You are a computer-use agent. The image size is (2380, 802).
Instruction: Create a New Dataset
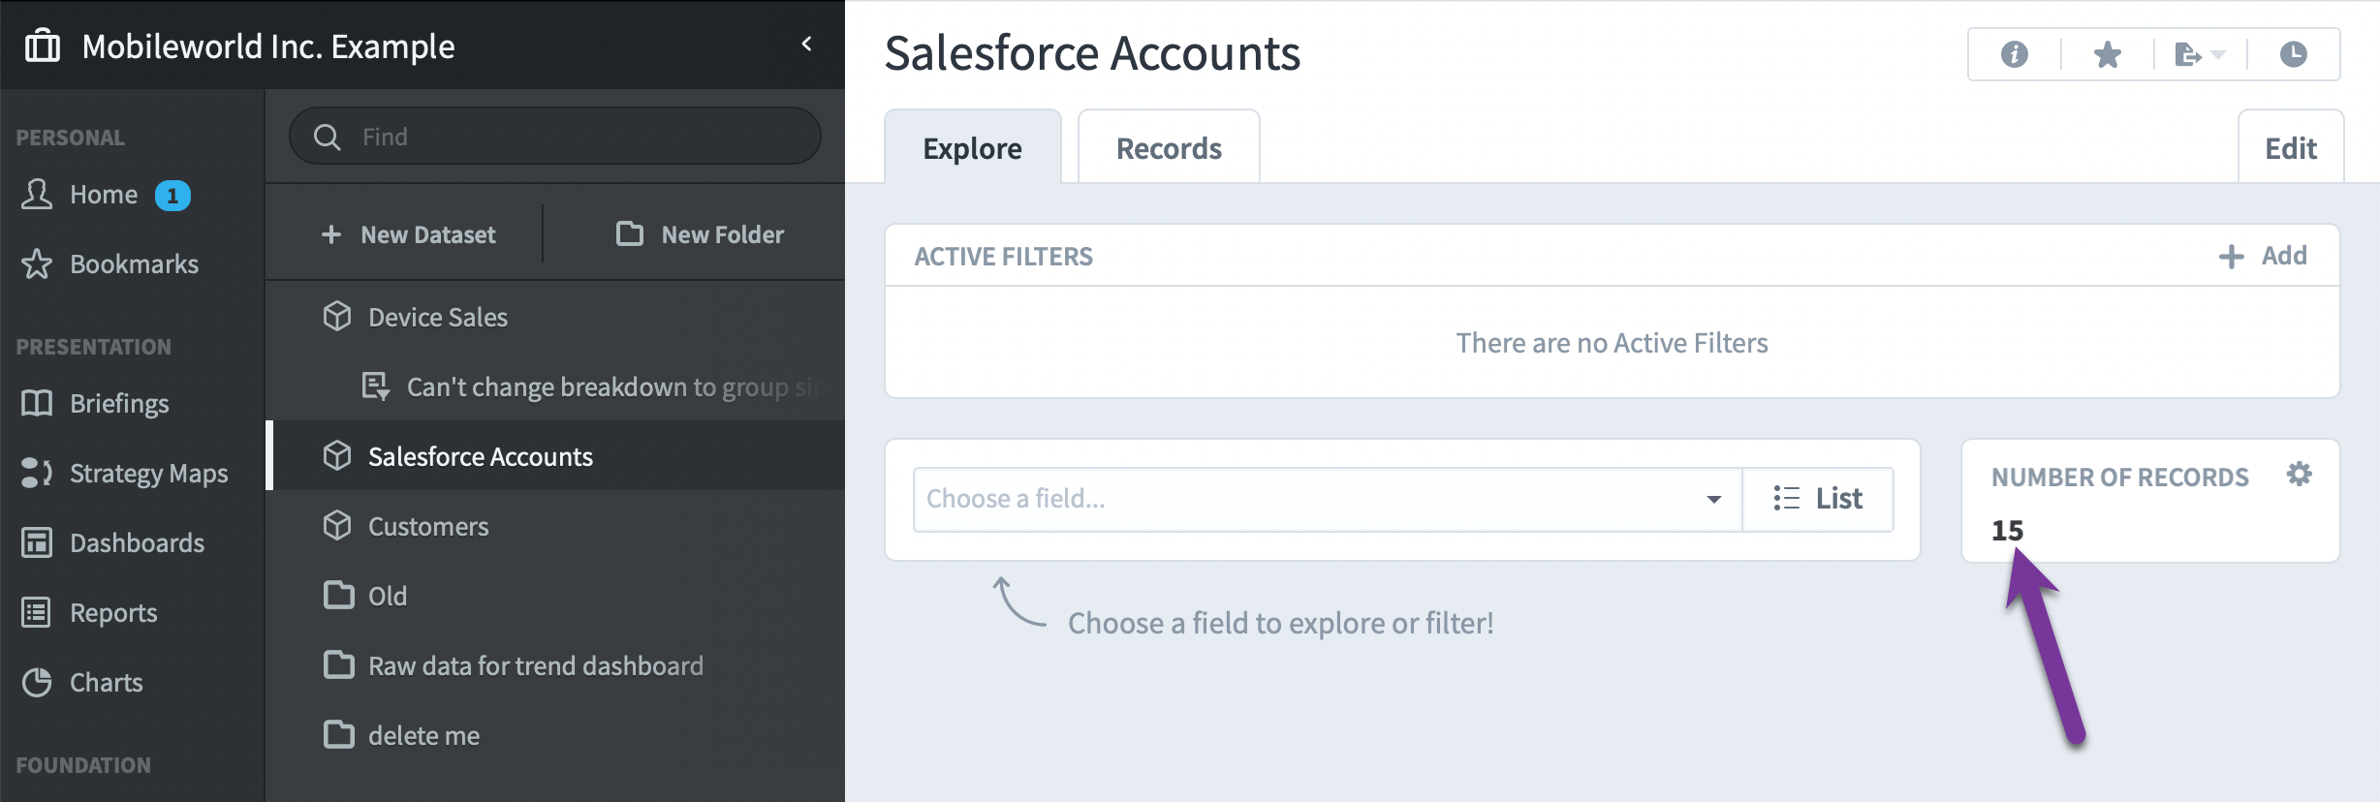(x=408, y=234)
